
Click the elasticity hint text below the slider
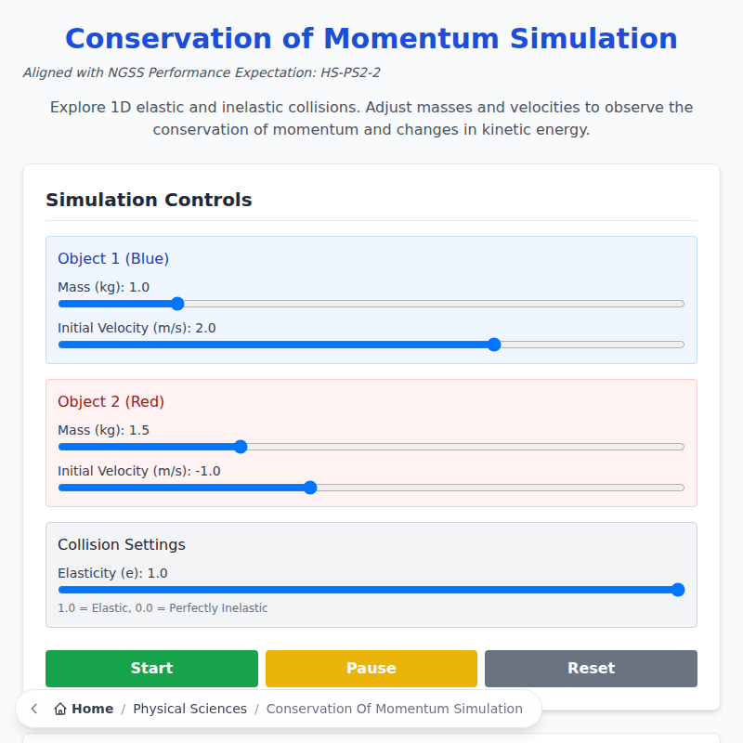[x=163, y=607]
